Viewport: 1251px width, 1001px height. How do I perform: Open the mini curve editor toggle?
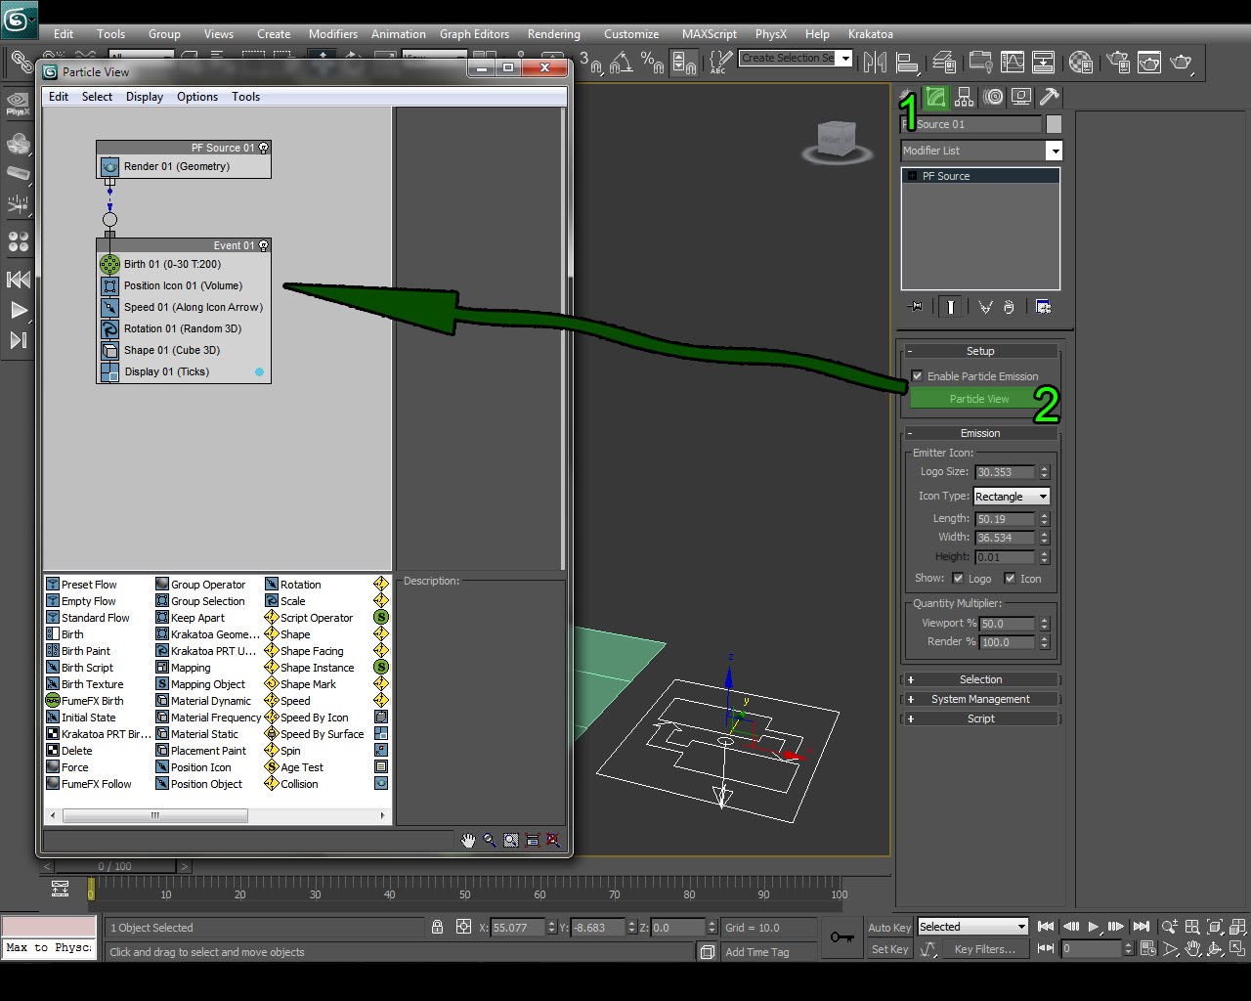click(x=60, y=889)
